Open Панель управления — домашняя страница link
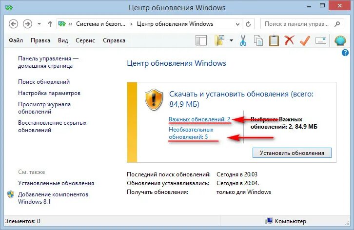The height and width of the screenshot is (230, 354). (x=48, y=62)
